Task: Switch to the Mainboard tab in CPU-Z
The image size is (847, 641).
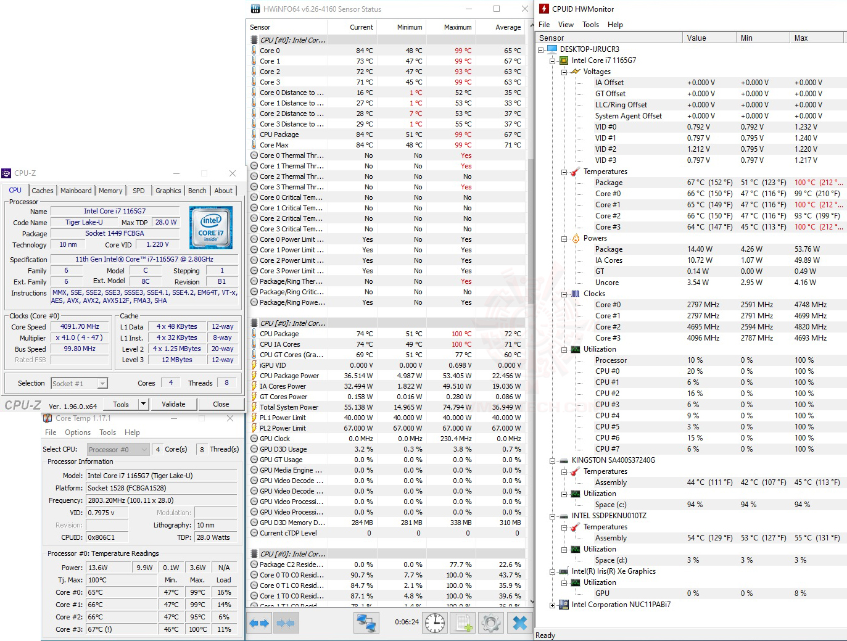Action: 76,191
